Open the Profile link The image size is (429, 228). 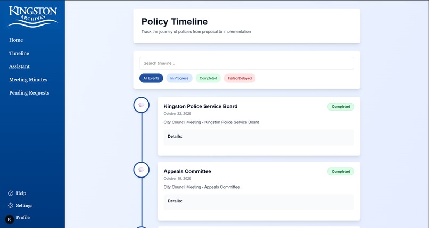23,217
